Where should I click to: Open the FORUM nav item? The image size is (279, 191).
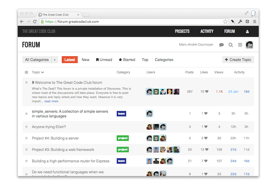point(230,31)
